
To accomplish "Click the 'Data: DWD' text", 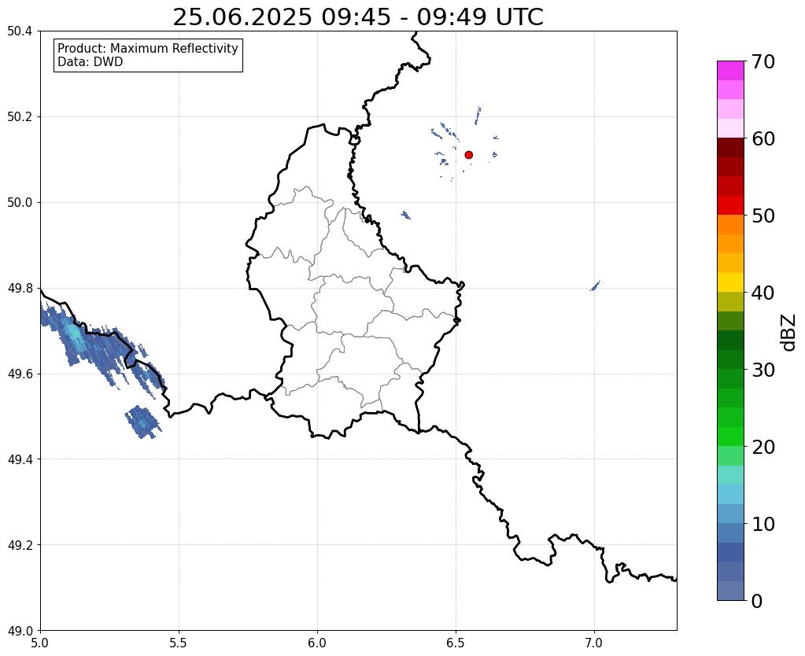I will pos(90,62).
